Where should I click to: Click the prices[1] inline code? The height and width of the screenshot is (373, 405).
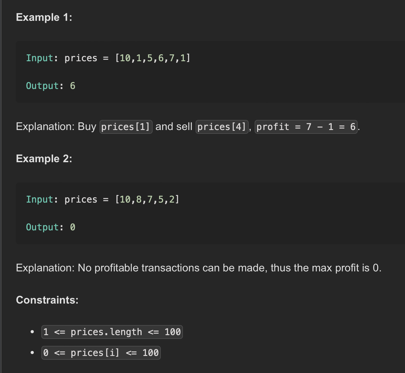[x=126, y=127]
